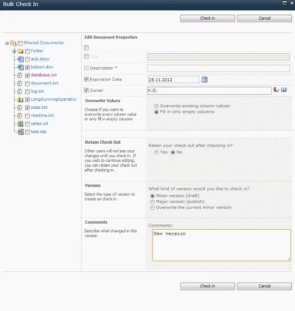Viewport: 295px width, 311px height.
Task: Expand the Folder tree node
Action: tap(14, 51)
